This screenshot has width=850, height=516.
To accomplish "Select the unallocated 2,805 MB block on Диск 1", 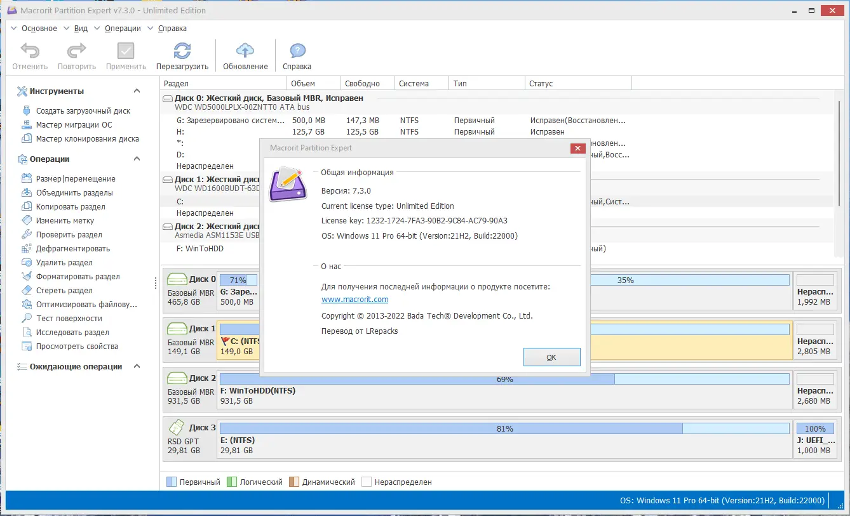I will coord(815,339).
